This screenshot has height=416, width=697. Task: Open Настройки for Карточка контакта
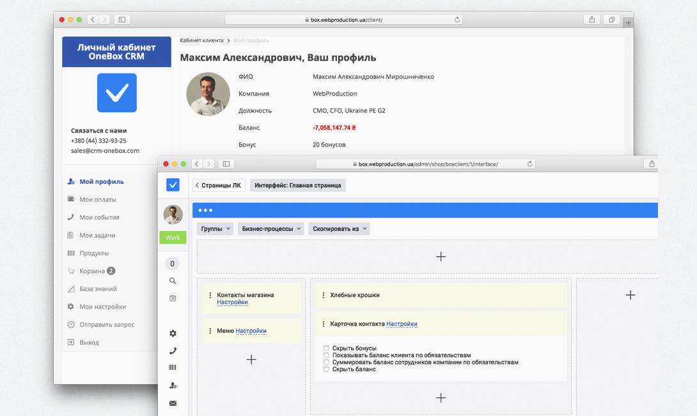click(402, 324)
